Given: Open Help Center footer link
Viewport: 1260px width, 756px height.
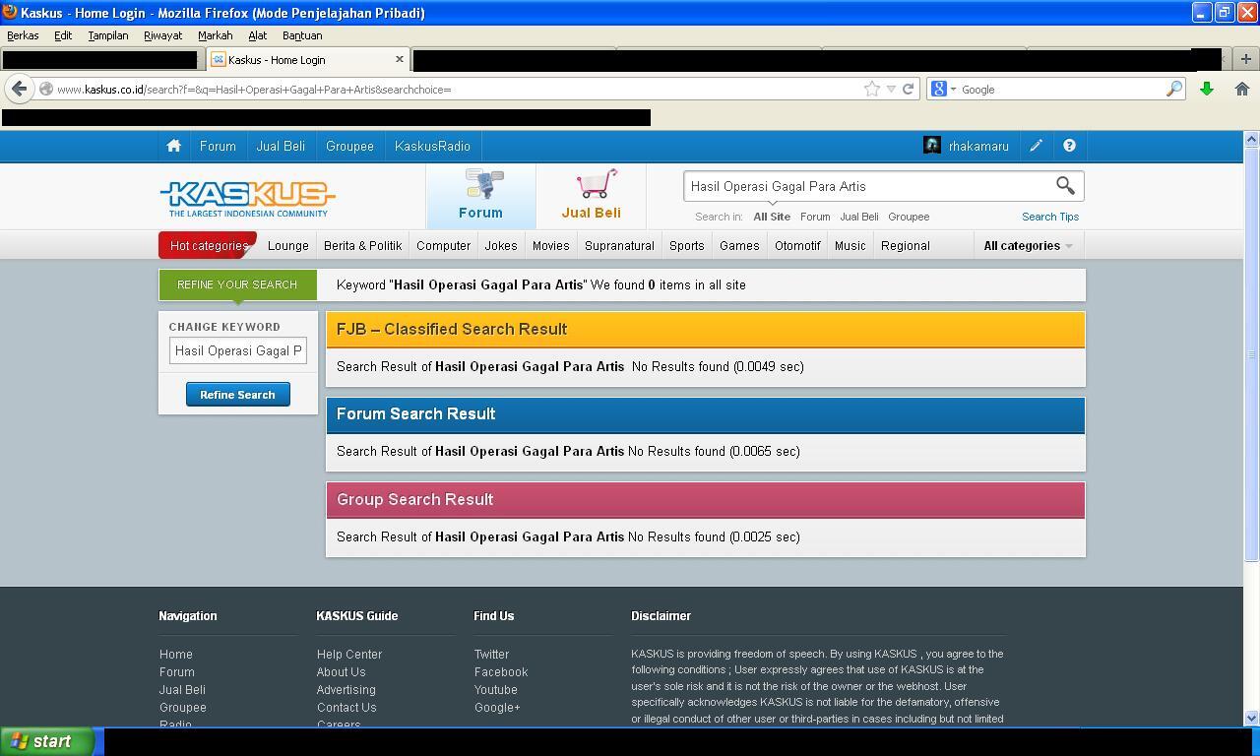Looking at the screenshot, I should tap(349, 655).
